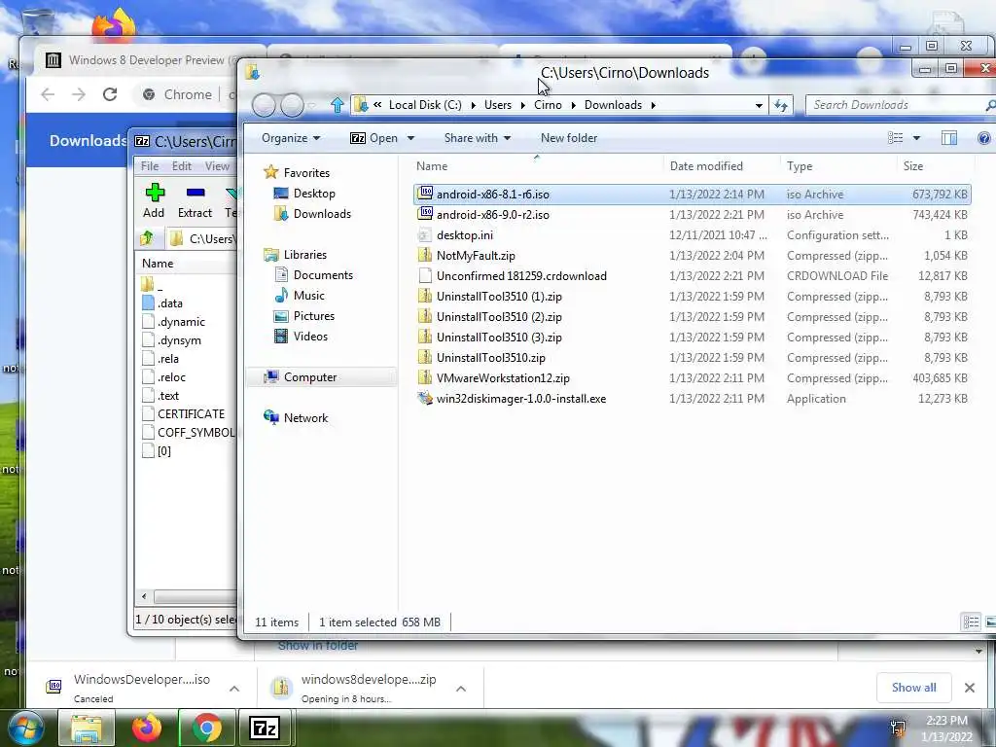Viewport: 996px width, 747px height.
Task: Click the Add icon in 7-Zip window
Action: pos(155,194)
